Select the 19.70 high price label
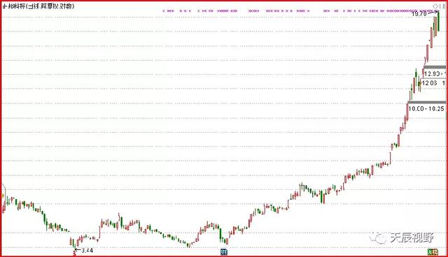Screen dimensions: 448x257 click(419, 14)
